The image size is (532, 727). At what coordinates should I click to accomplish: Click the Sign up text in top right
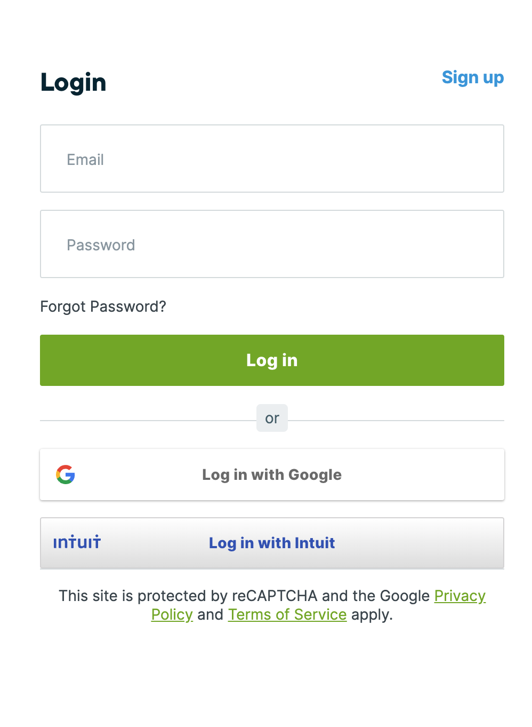[x=473, y=77]
